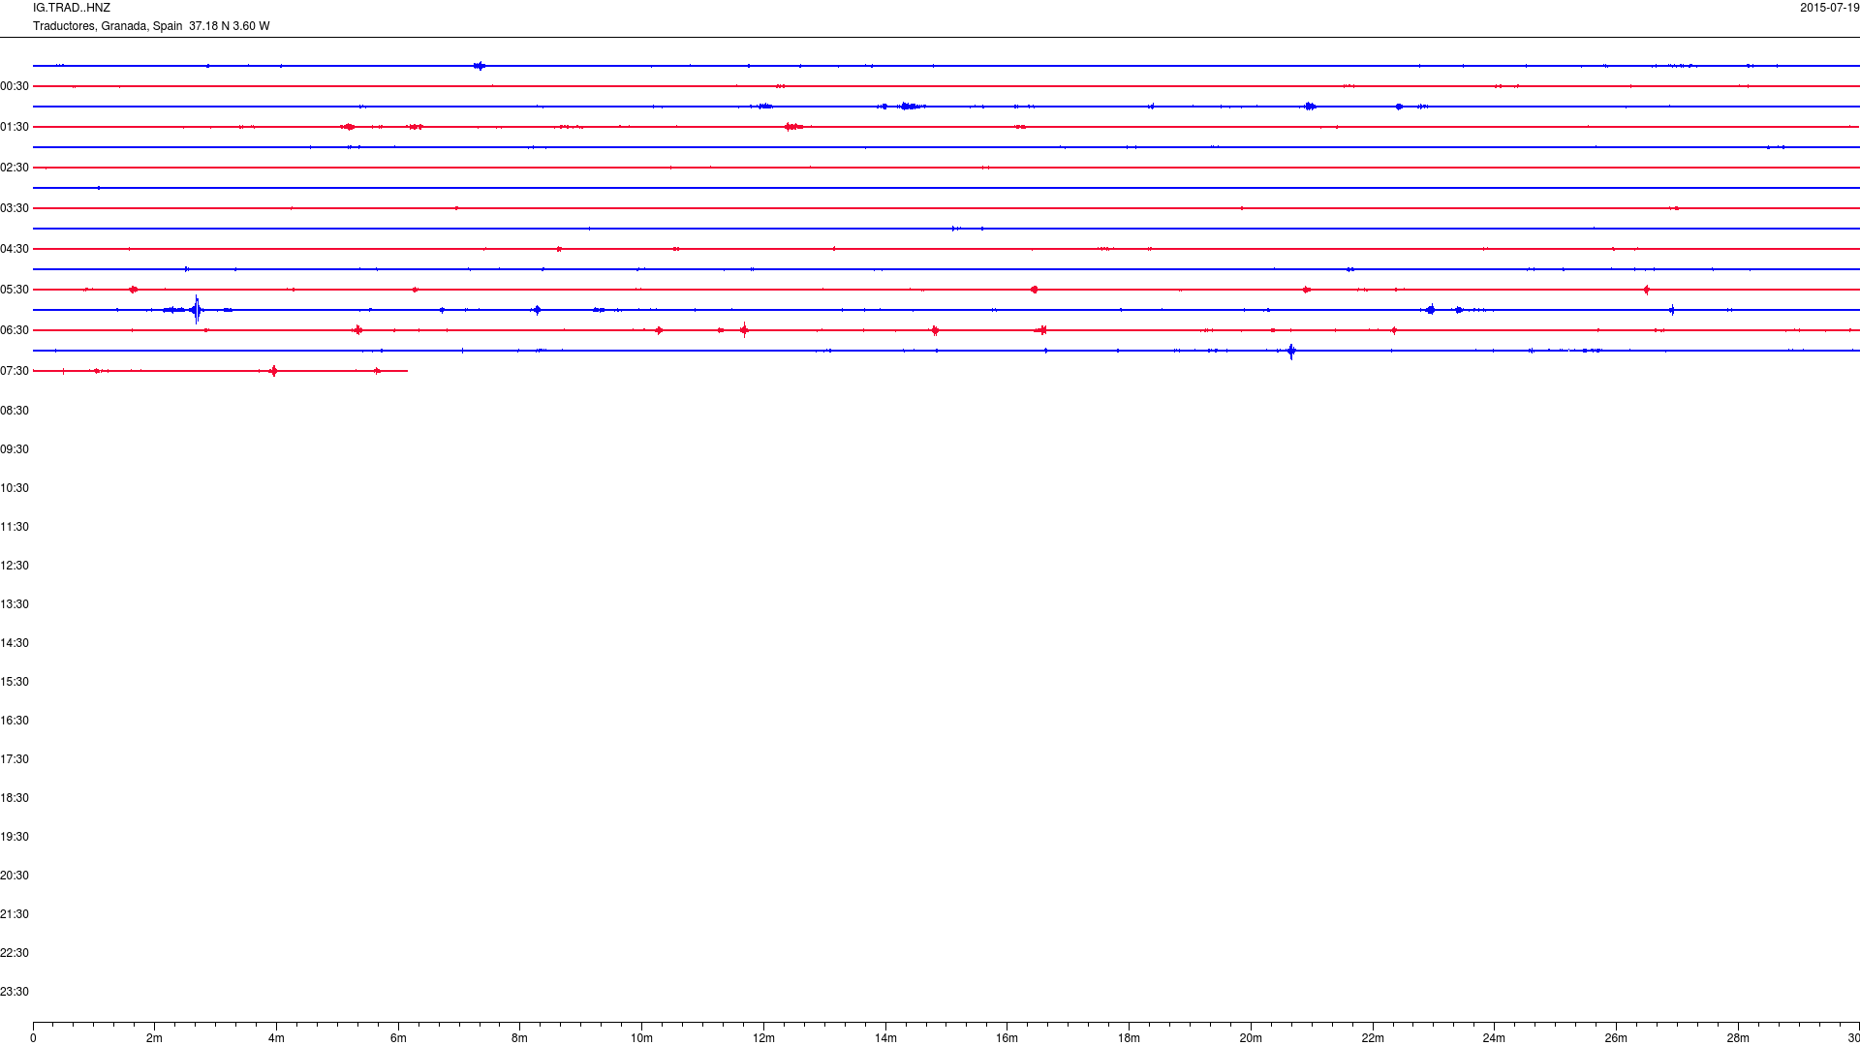Click the blue spike near 20m on the 07:00 trace

(x=1291, y=352)
